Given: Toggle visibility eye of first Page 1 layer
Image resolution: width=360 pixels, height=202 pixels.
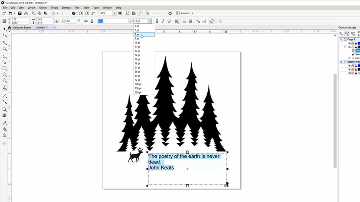Looking at the screenshot, I should pos(349,43).
